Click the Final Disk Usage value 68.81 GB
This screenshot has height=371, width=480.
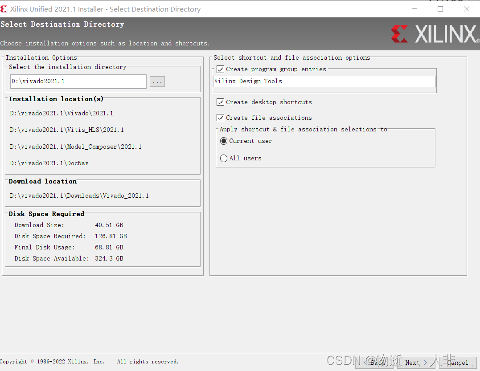(x=109, y=247)
